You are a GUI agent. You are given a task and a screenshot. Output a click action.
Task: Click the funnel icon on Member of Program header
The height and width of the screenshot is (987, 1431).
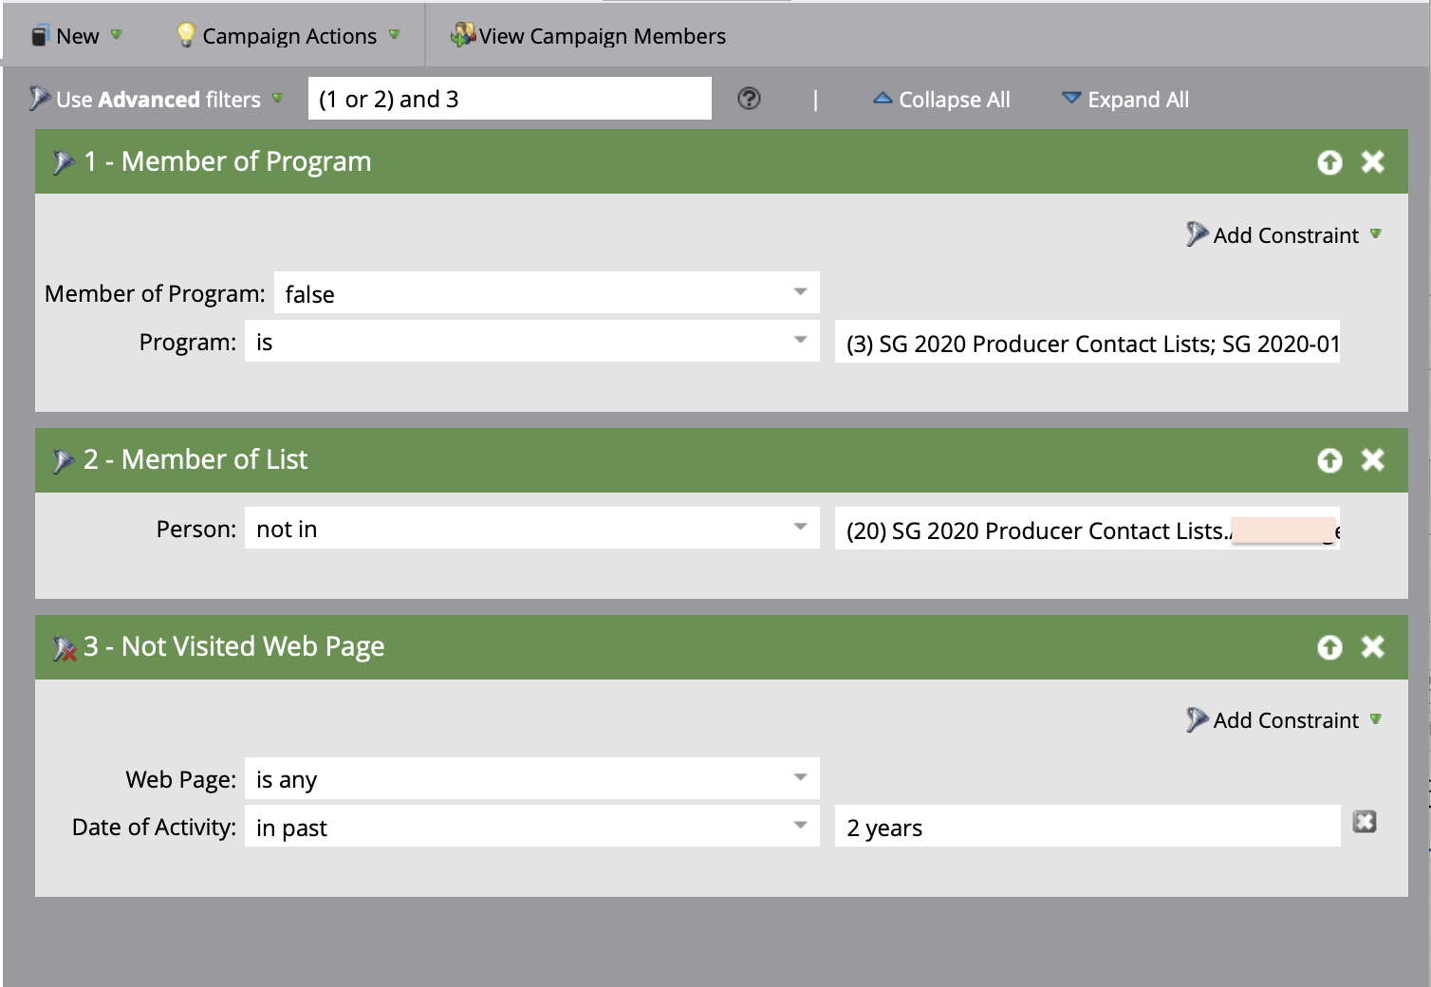click(65, 160)
